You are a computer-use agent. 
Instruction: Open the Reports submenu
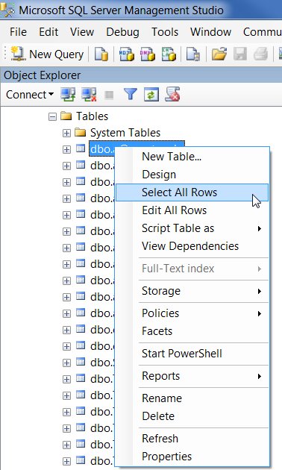click(192, 376)
